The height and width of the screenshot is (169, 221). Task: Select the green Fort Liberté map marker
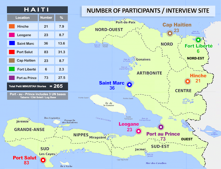pyautogui.click(x=198, y=40)
